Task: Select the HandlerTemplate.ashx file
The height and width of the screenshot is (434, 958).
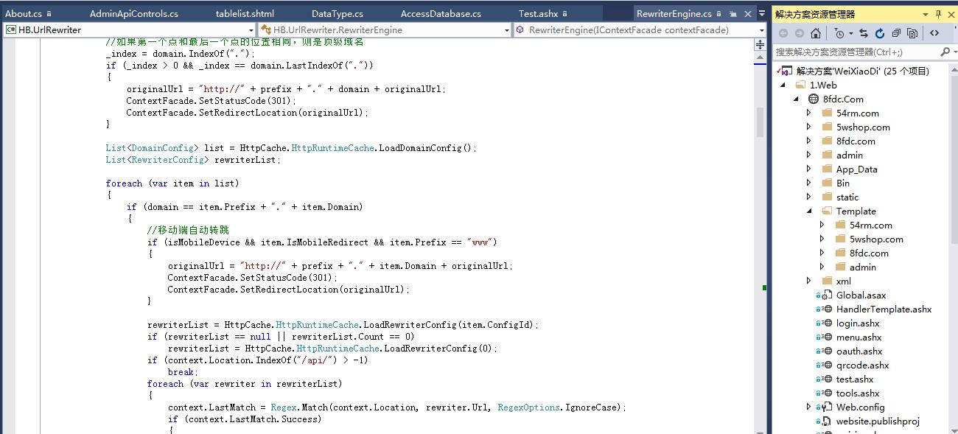Action: tap(884, 309)
